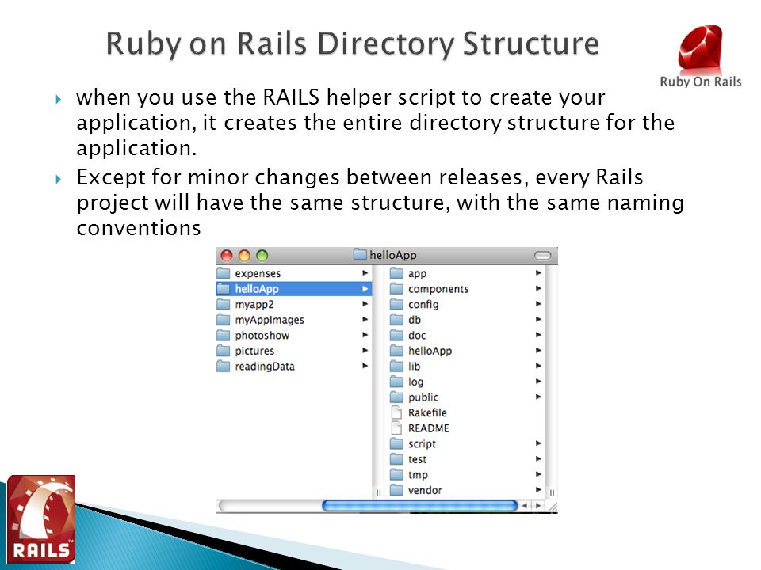Expand the db folder arrow
Viewport: 761px width, 570px height.
[538, 319]
